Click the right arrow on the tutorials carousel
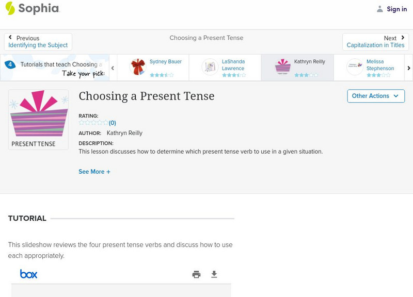 [408, 67]
